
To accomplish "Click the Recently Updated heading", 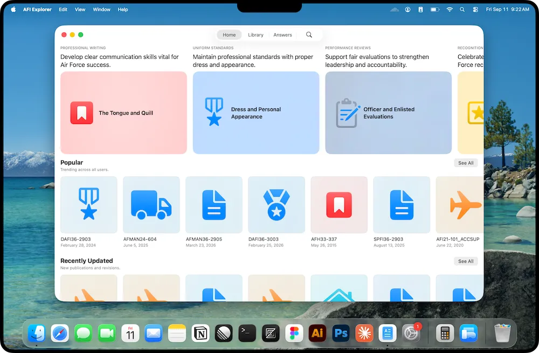I will tap(87, 260).
